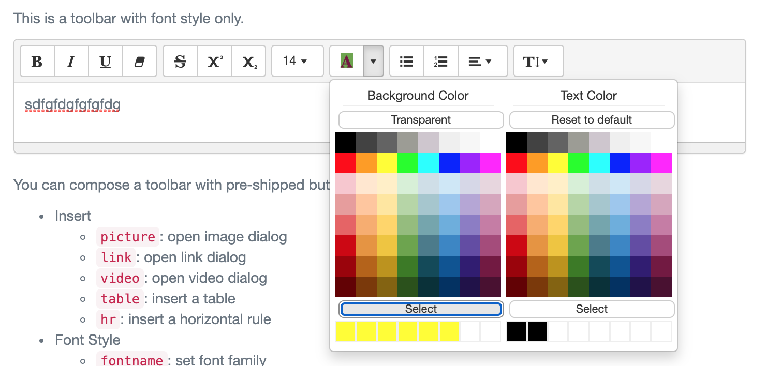Insert an ordered numbered list

441,62
